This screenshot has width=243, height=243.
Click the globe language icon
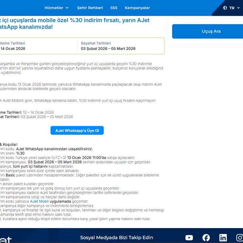point(225,8)
